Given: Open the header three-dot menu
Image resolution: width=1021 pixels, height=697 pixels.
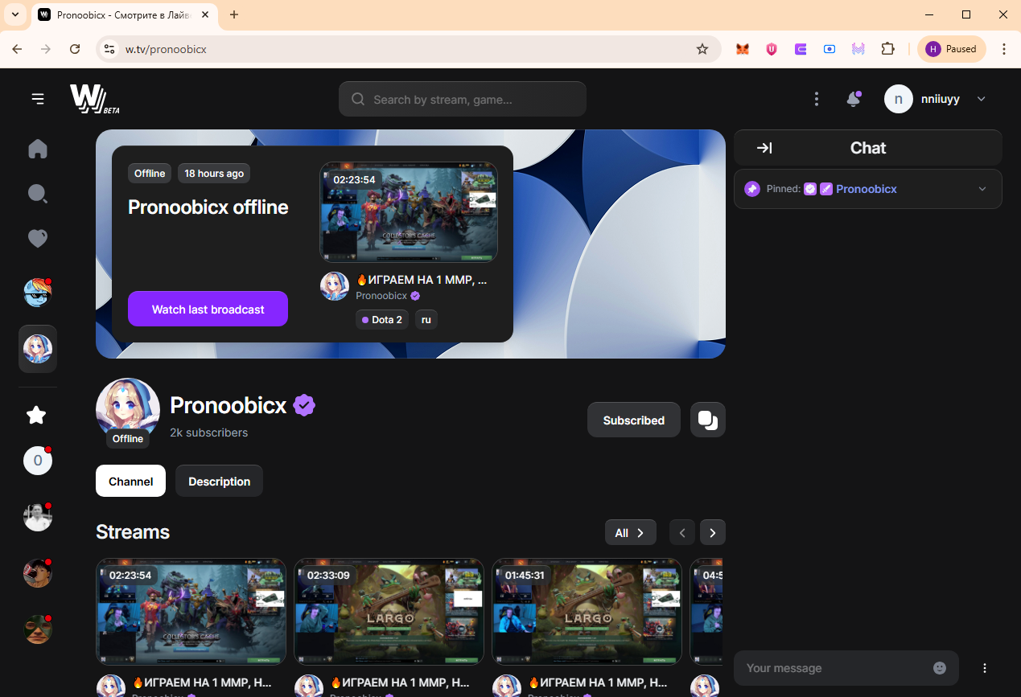Looking at the screenshot, I should (x=817, y=99).
